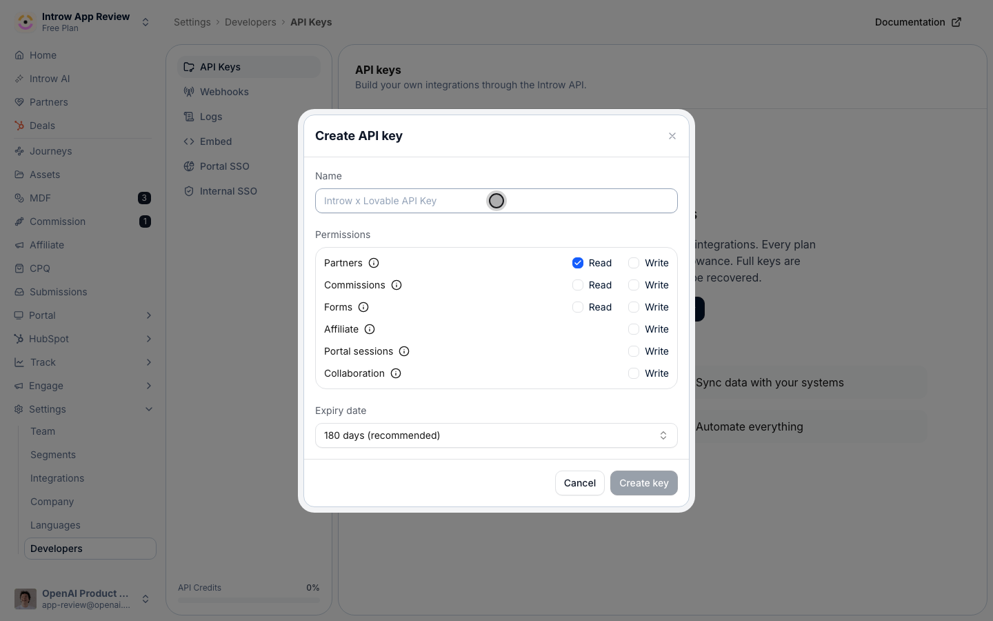The width and height of the screenshot is (993, 621).
Task: Click Developers in the breadcrumb
Action: 250,22
